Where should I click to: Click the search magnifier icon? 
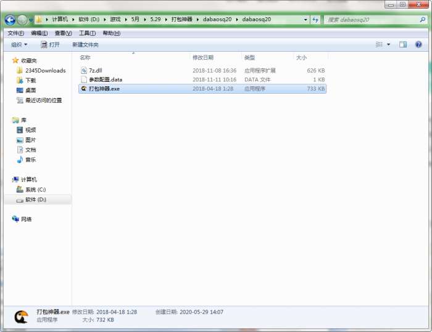click(x=423, y=20)
